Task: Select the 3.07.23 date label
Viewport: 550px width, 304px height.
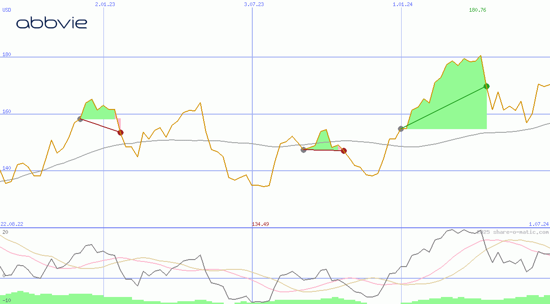Action: coord(254,4)
